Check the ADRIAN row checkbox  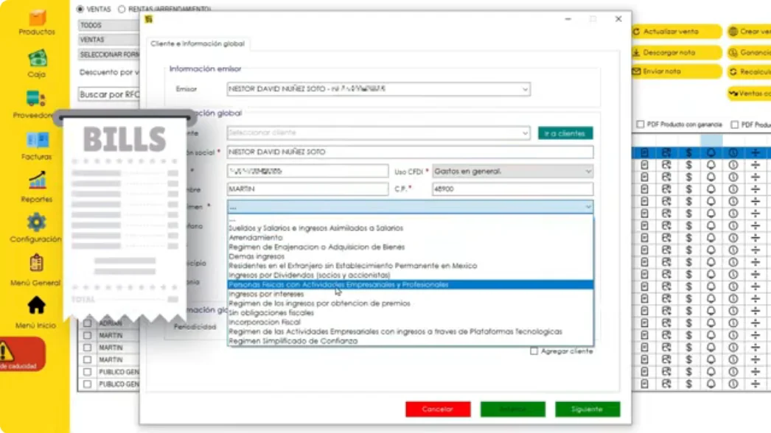(x=88, y=323)
